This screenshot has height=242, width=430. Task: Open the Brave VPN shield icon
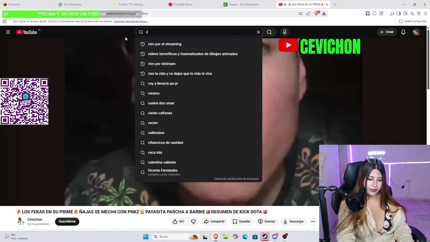coord(419,13)
